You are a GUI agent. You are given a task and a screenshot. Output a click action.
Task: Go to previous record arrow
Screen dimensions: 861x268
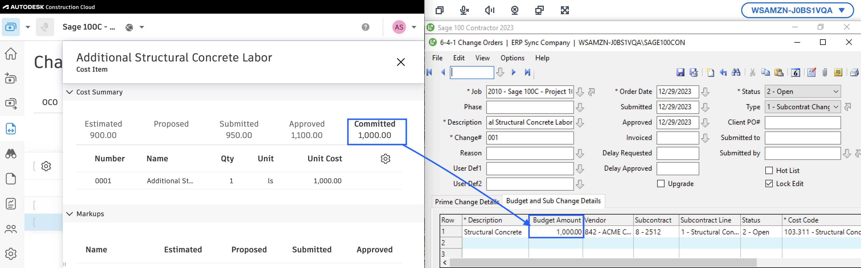coord(443,72)
